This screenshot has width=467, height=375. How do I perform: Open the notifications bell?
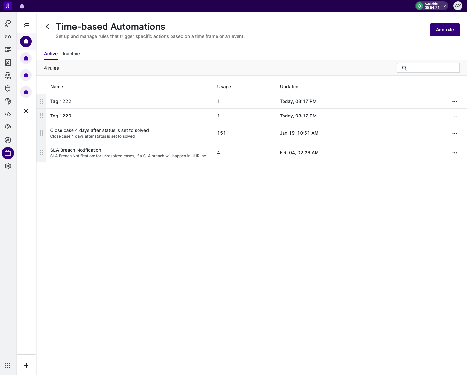point(22,6)
